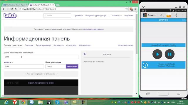Screen dimensions: 188x105
Task: Switch to The Walking Dead browser tab
Action: point(15,5)
